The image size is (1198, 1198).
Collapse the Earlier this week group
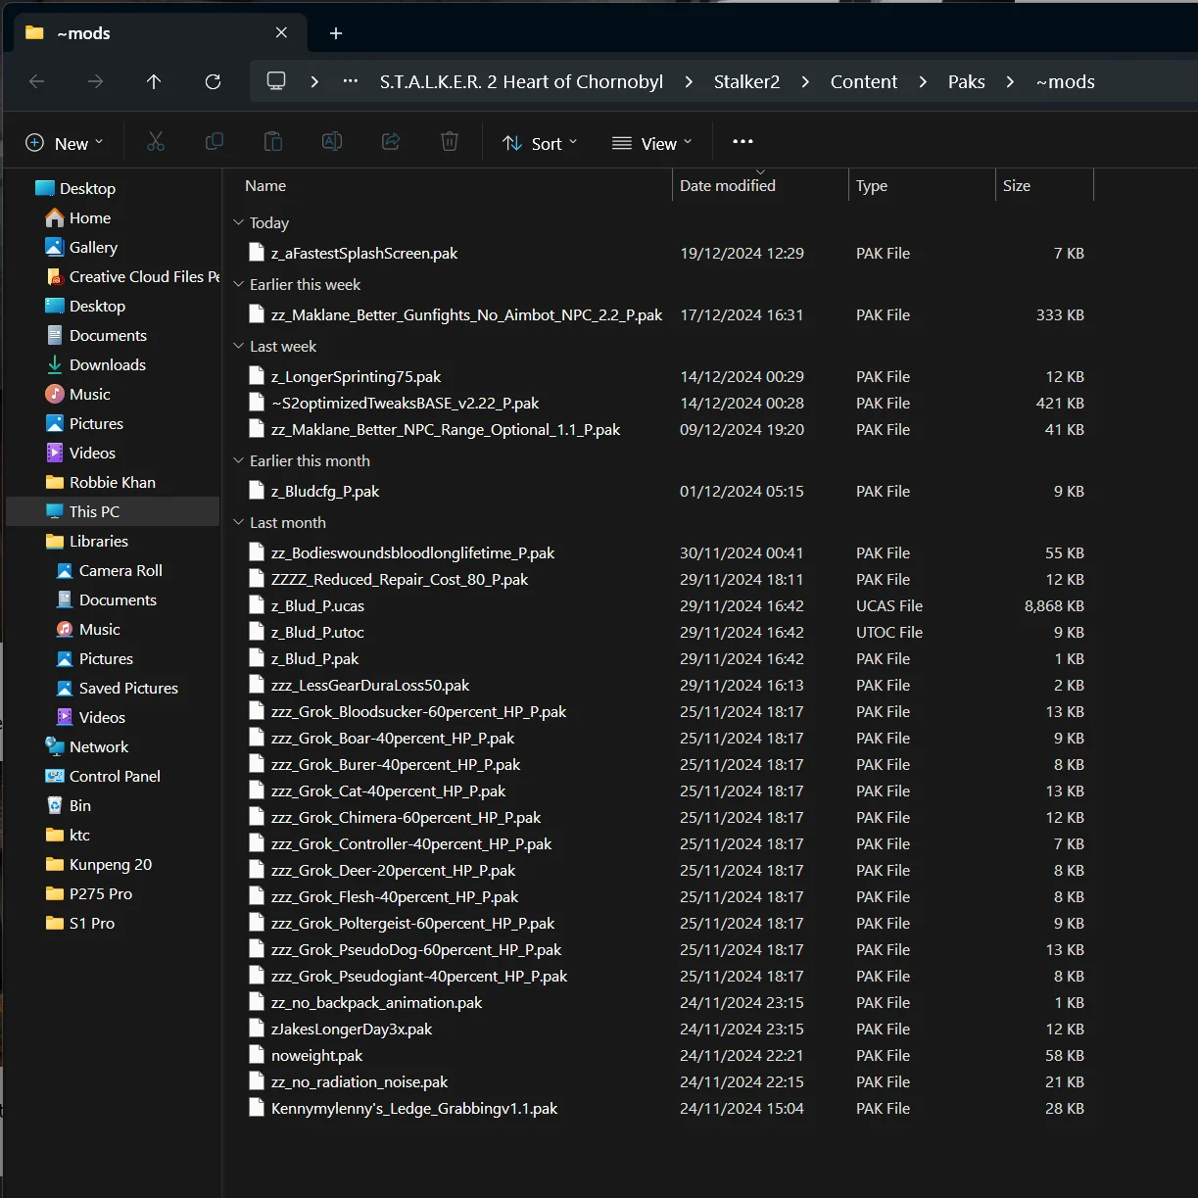(x=238, y=284)
